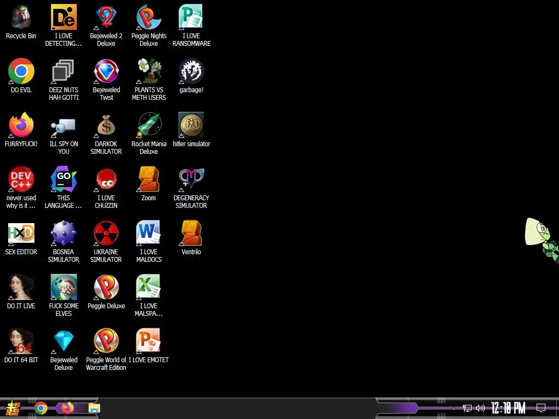Expand the hidden system tray icons arrow
559x419 pixels.
point(454,408)
